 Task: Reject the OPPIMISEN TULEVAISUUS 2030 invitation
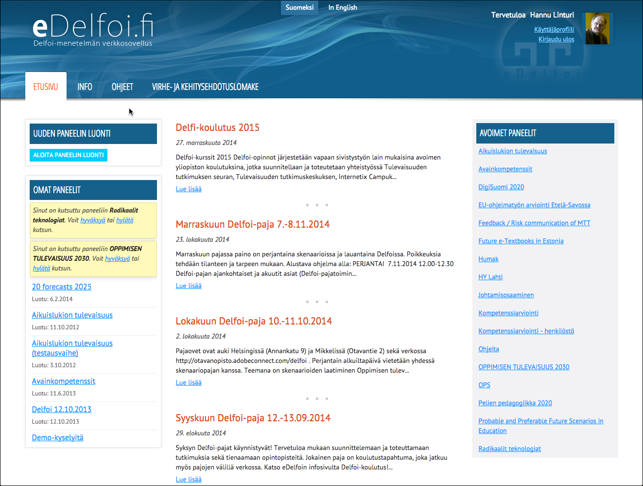[41, 268]
